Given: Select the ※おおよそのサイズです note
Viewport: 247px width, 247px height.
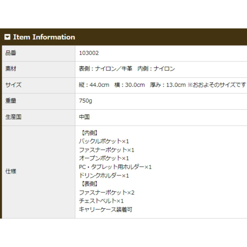Looking at the screenshot, I should 217,85.
